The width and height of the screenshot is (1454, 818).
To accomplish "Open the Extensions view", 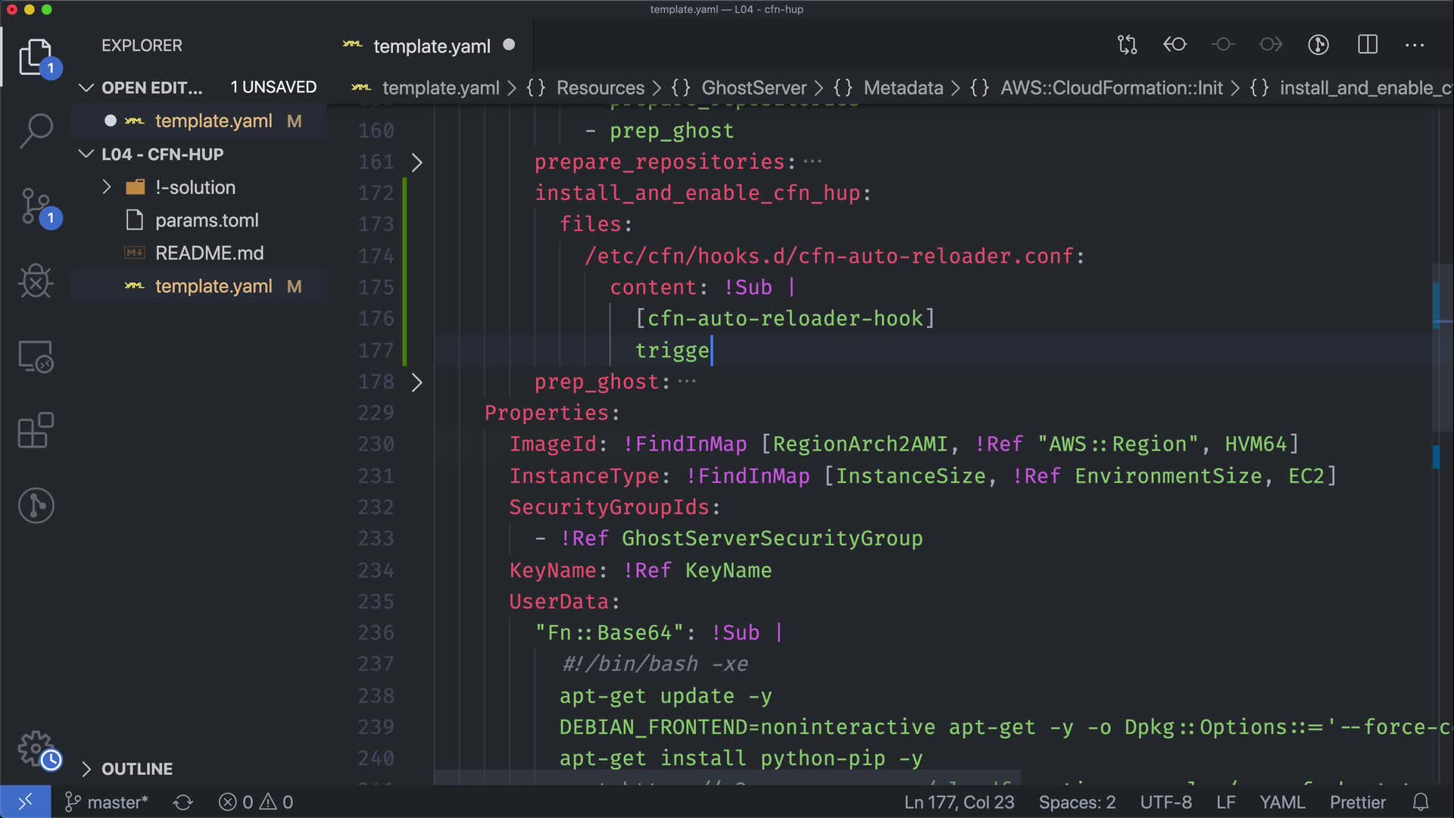I will tap(36, 431).
